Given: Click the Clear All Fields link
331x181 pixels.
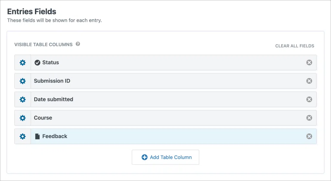Looking at the screenshot, I should click(x=295, y=46).
